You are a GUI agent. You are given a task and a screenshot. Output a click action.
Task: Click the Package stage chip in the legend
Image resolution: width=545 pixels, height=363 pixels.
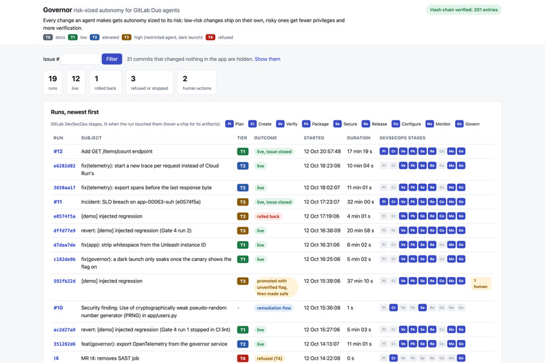click(306, 124)
